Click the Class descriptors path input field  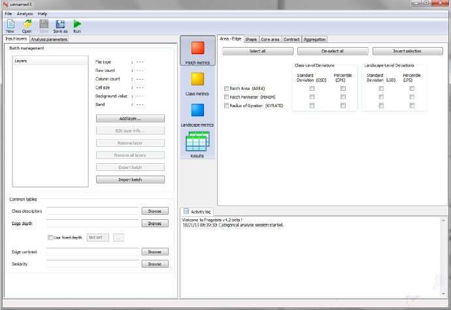[x=93, y=211]
